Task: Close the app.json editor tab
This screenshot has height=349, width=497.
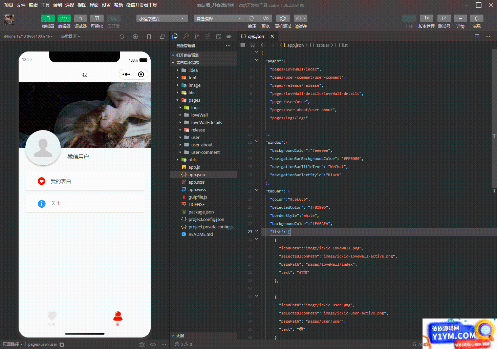Action: 272,36
